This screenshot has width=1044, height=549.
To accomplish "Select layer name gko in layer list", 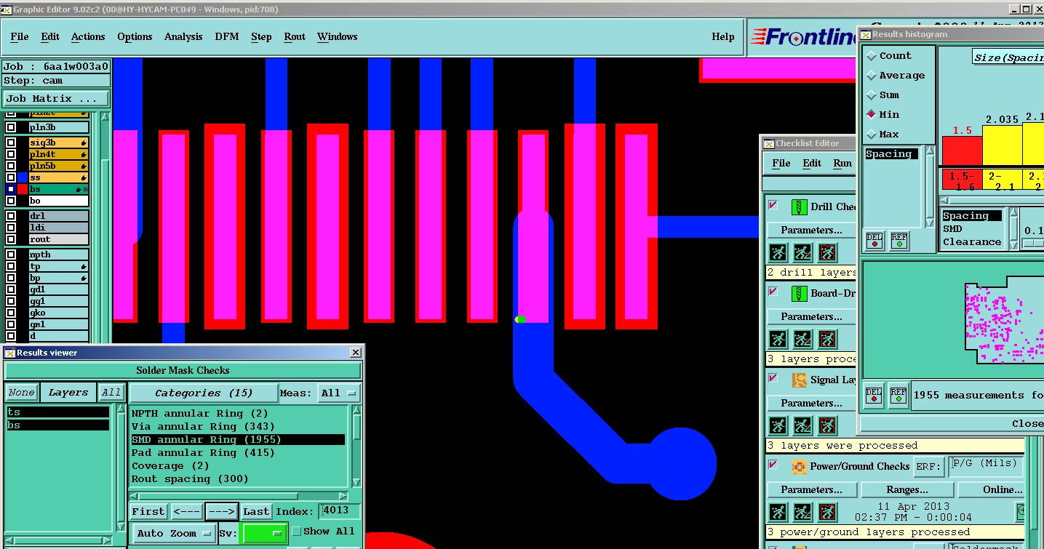I will pyautogui.click(x=58, y=313).
